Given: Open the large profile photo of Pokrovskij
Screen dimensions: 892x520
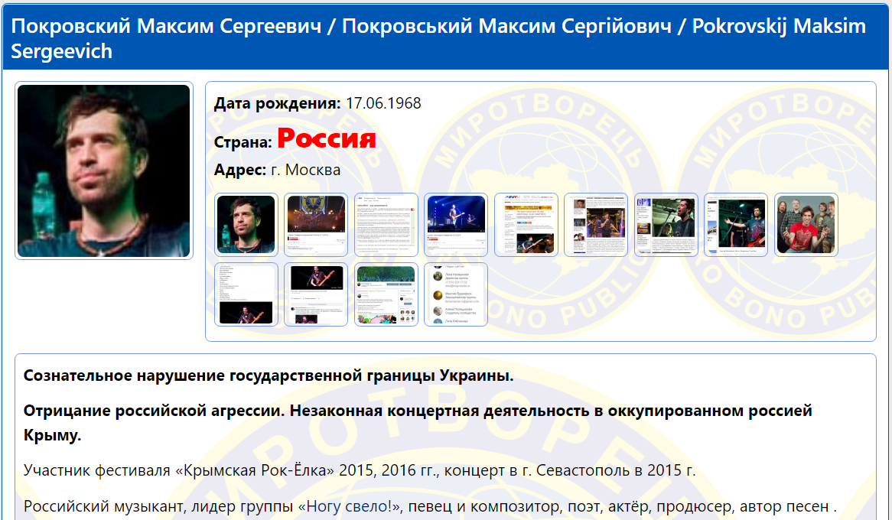Looking at the screenshot, I should click(103, 171).
